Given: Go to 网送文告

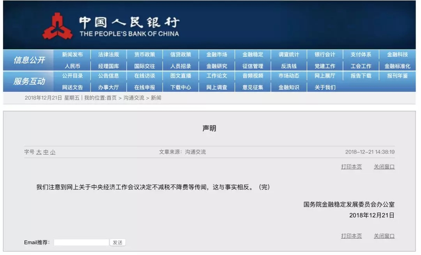Looking at the screenshot, I should [x=72, y=87].
